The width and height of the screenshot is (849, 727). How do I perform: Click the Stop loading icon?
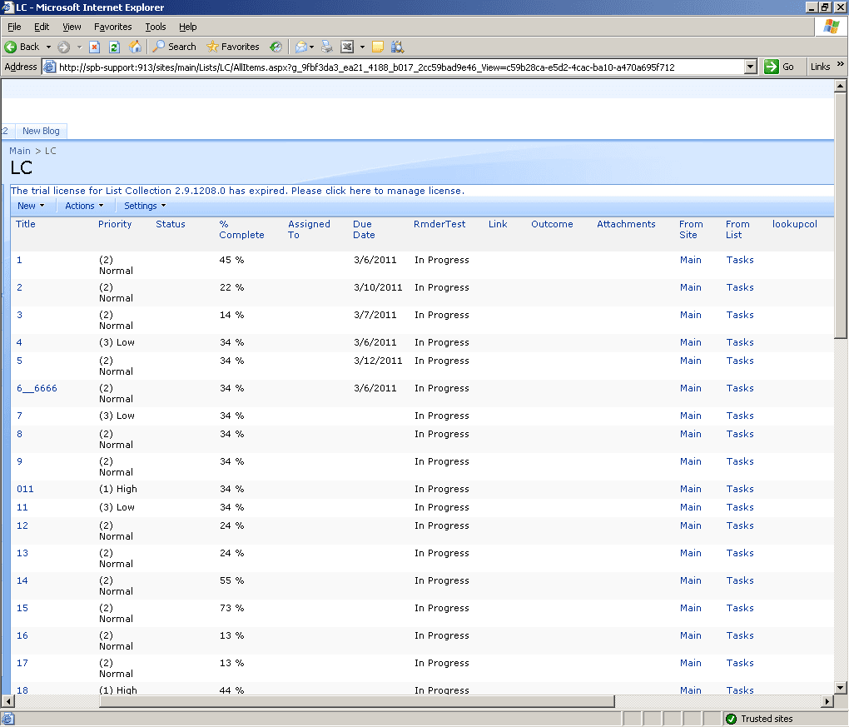click(x=94, y=47)
